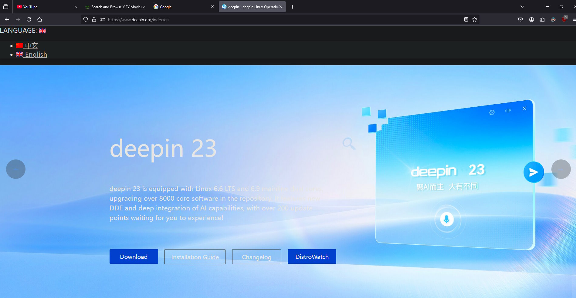Image resolution: width=576 pixels, height=298 pixels.
Task: Go to next carousel slide
Action: pos(561,169)
